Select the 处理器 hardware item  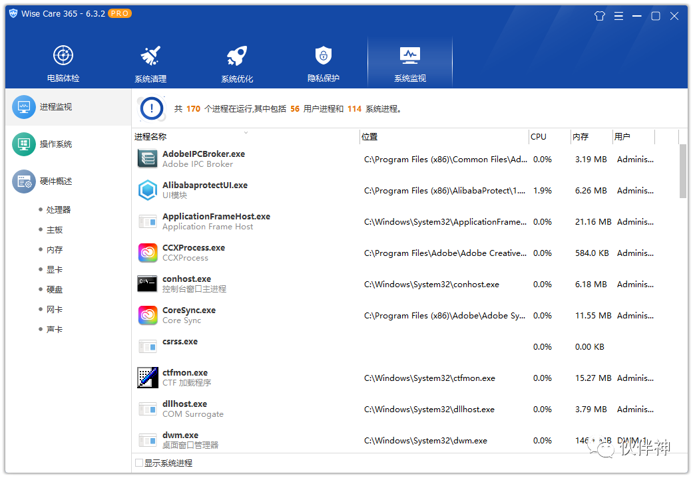[59, 209]
